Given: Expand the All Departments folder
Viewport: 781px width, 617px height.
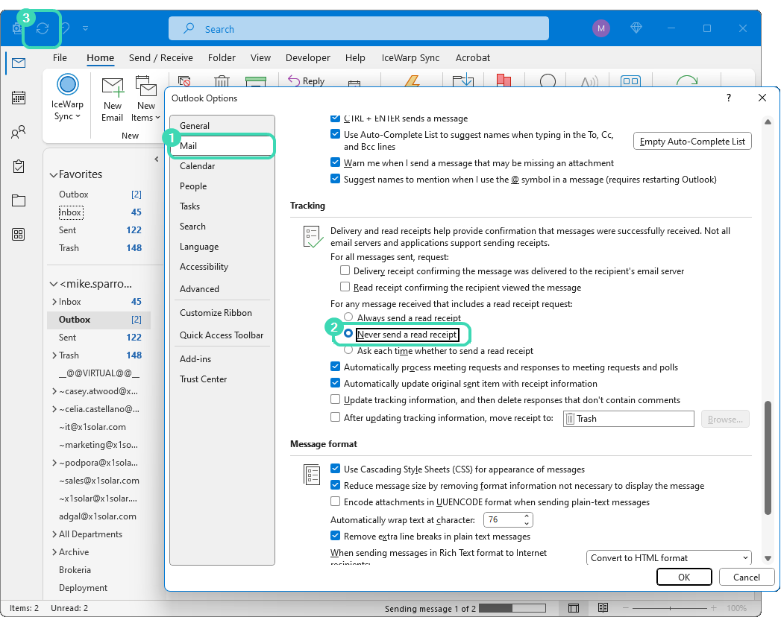Looking at the screenshot, I should [x=54, y=534].
